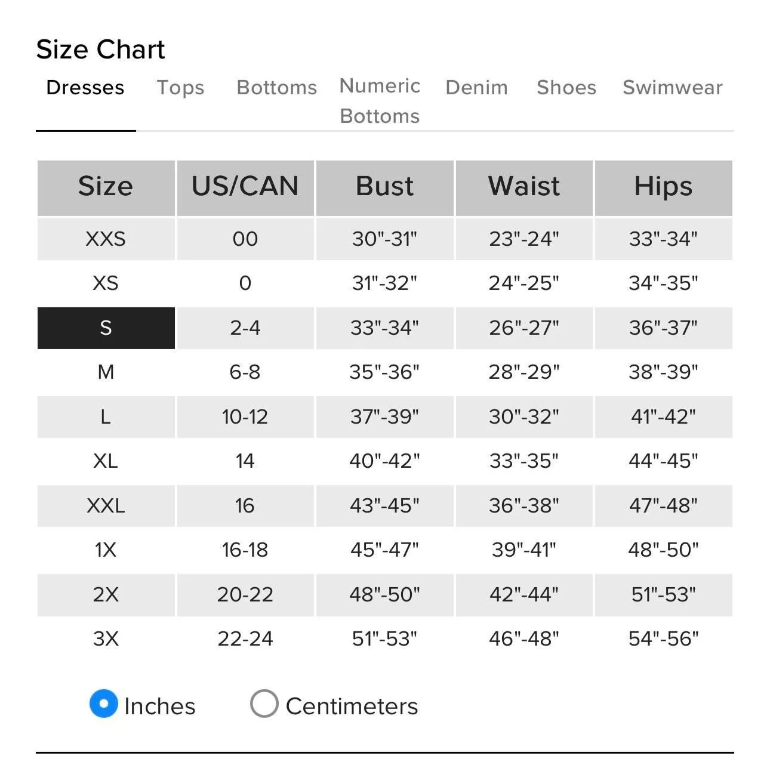Choose the XS size row
The image size is (770, 762).
[x=385, y=283]
